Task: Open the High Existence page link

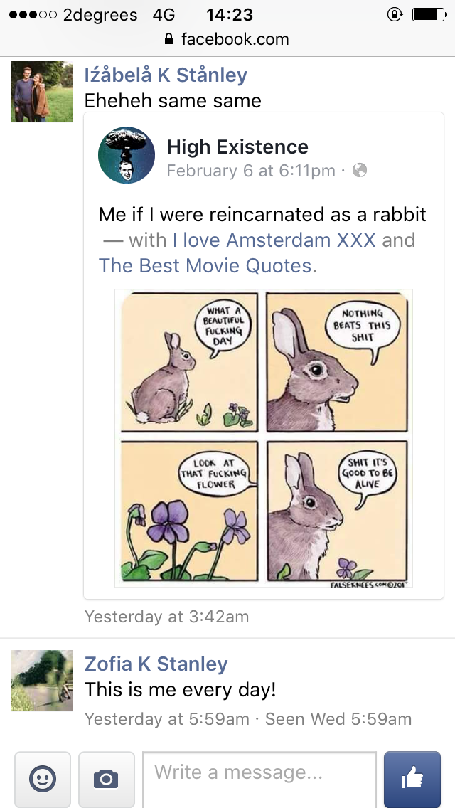Action: (x=237, y=147)
